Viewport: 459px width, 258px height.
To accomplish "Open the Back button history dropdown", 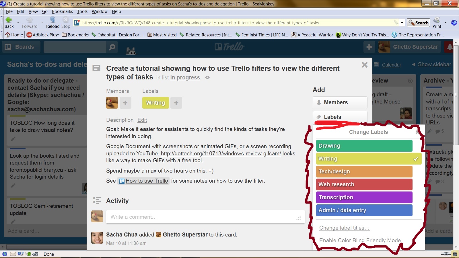I will (x=18, y=22).
